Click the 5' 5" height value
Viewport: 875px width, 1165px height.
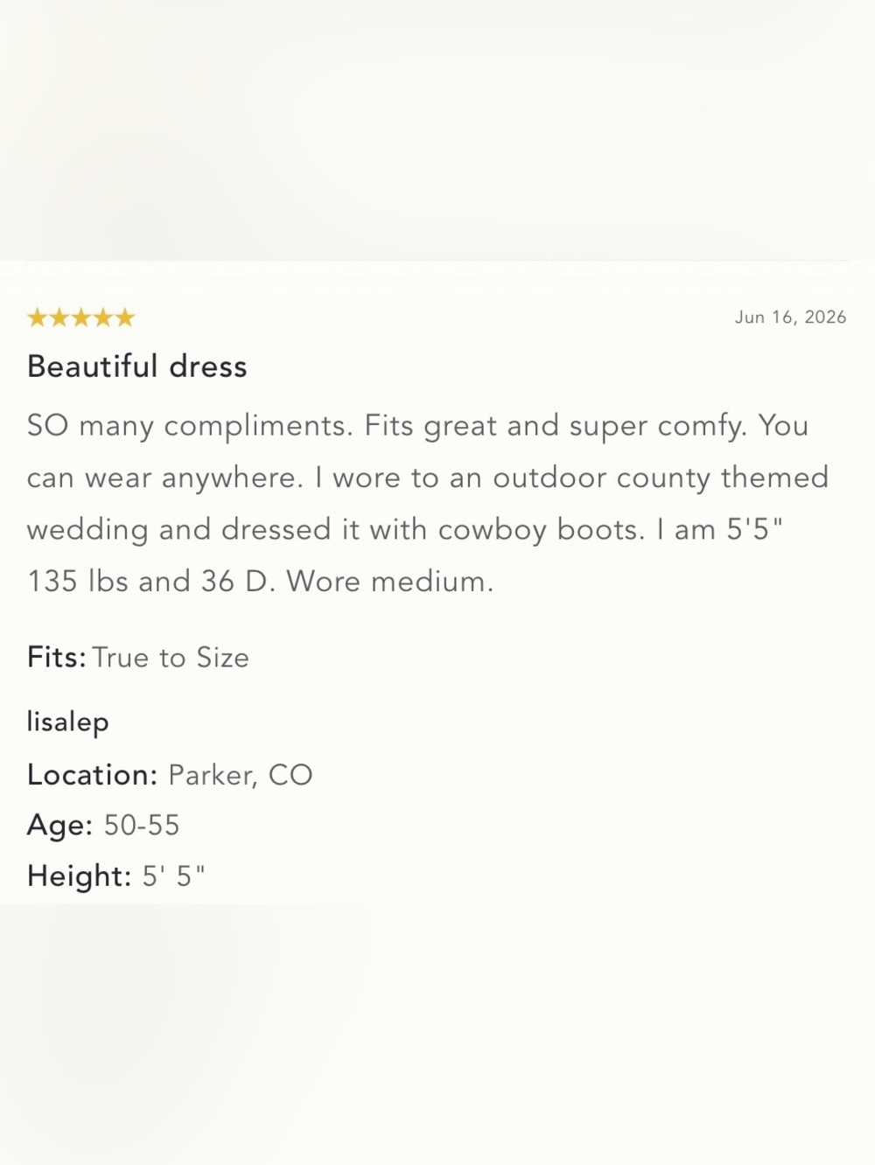pos(174,875)
